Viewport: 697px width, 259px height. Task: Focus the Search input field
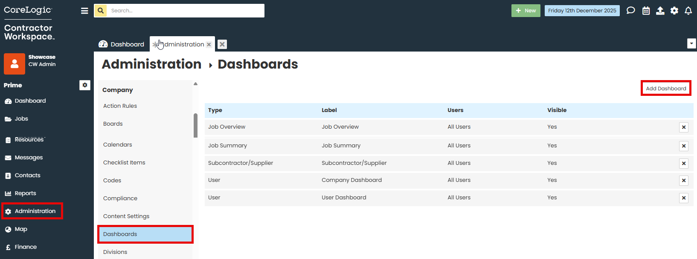[x=186, y=11]
